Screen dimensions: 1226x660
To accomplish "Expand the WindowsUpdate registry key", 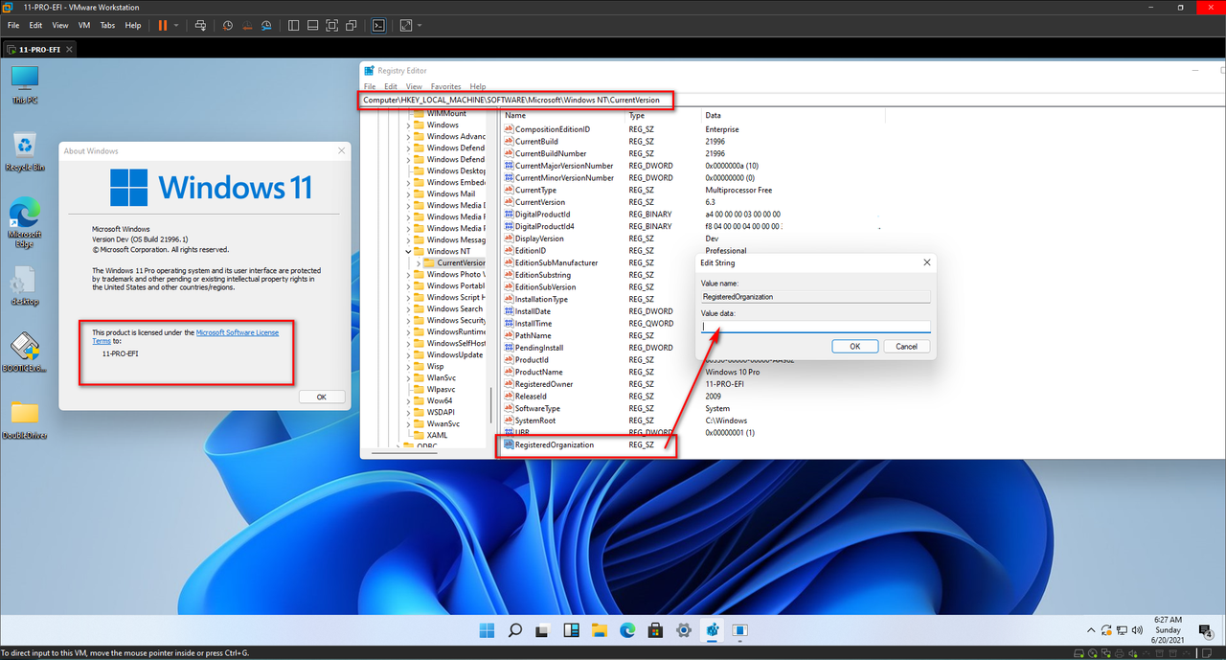I will pyautogui.click(x=409, y=354).
